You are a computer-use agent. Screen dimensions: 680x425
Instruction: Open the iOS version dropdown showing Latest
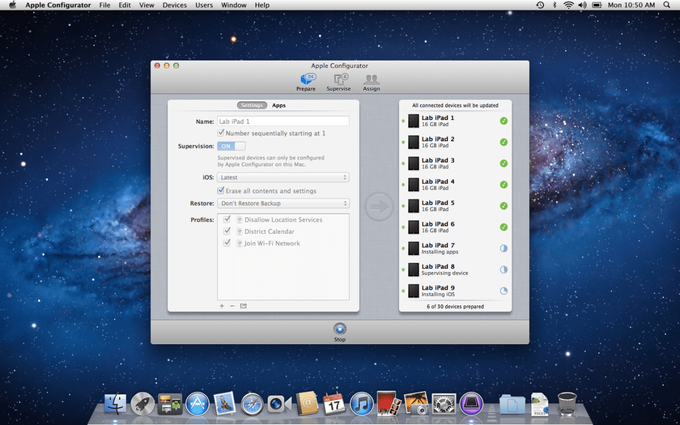click(x=283, y=177)
